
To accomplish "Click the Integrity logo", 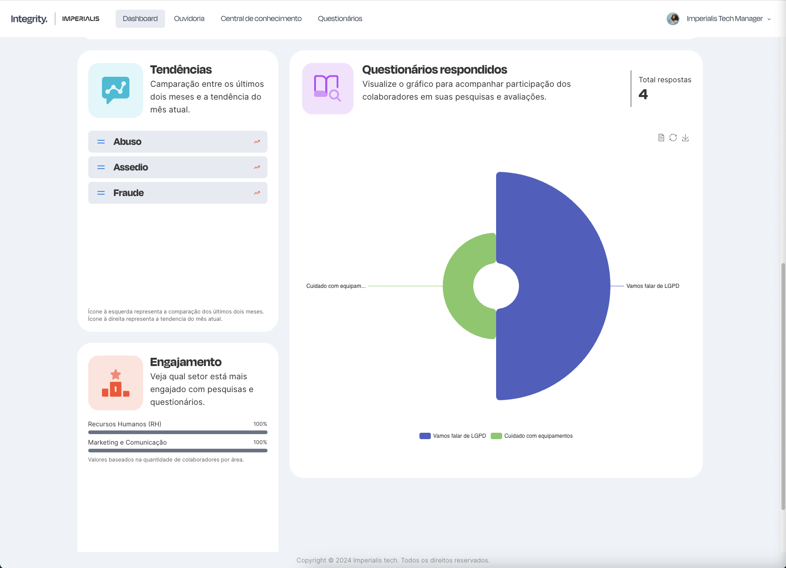I will pyautogui.click(x=29, y=19).
